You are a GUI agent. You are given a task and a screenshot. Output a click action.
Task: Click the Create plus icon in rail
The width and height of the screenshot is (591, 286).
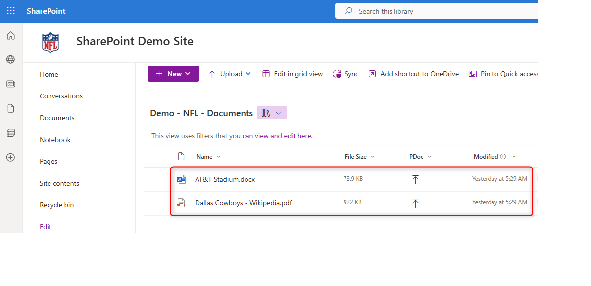coord(10,157)
